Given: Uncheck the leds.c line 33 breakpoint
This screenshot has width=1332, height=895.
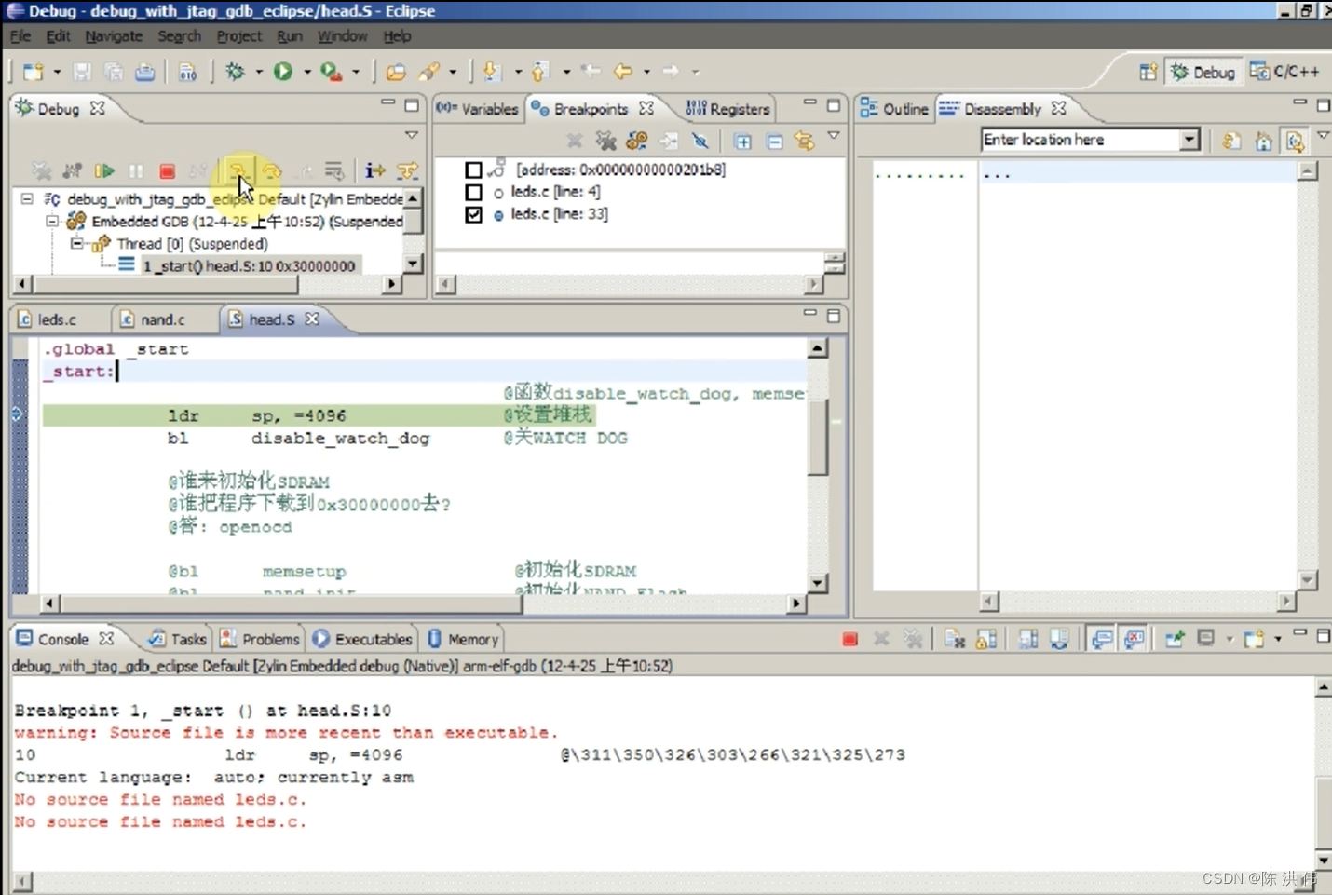Looking at the screenshot, I should [x=473, y=214].
